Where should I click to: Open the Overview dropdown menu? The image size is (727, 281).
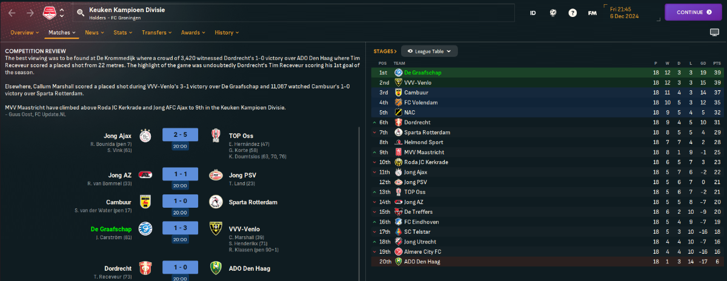coord(24,32)
